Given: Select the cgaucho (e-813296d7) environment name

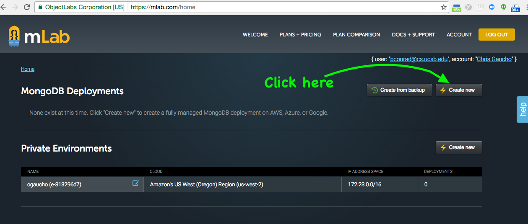Looking at the screenshot, I should [x=54, y=184].
